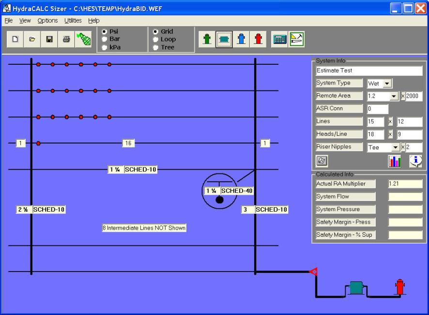The width and height of the screenshot is (429, 315).
Task: Click the 1 ¼ SCHED-40 riser nipple label
Action: click(x=229, y=191)
